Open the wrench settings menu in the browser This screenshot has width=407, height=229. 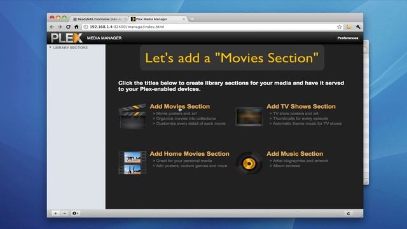[x=358, y=27]
